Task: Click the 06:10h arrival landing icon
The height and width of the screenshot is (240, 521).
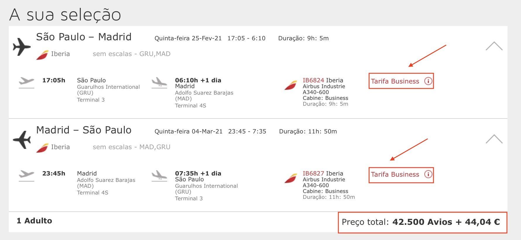Action: tap(159, 82)
